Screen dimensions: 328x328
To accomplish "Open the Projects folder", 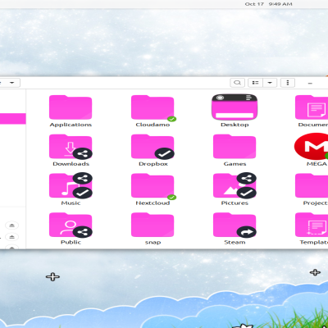I will tap(312, 185).
